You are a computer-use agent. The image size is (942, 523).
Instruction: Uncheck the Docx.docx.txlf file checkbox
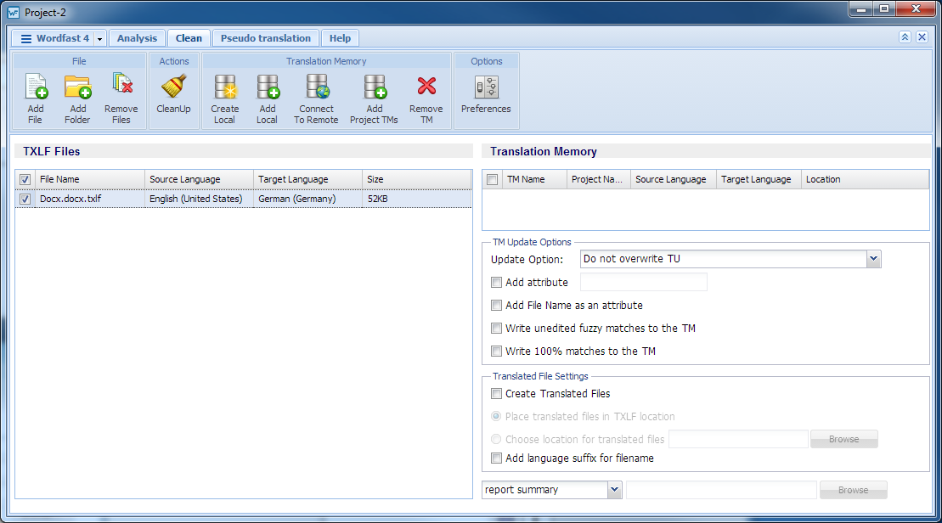click(25, 199)
